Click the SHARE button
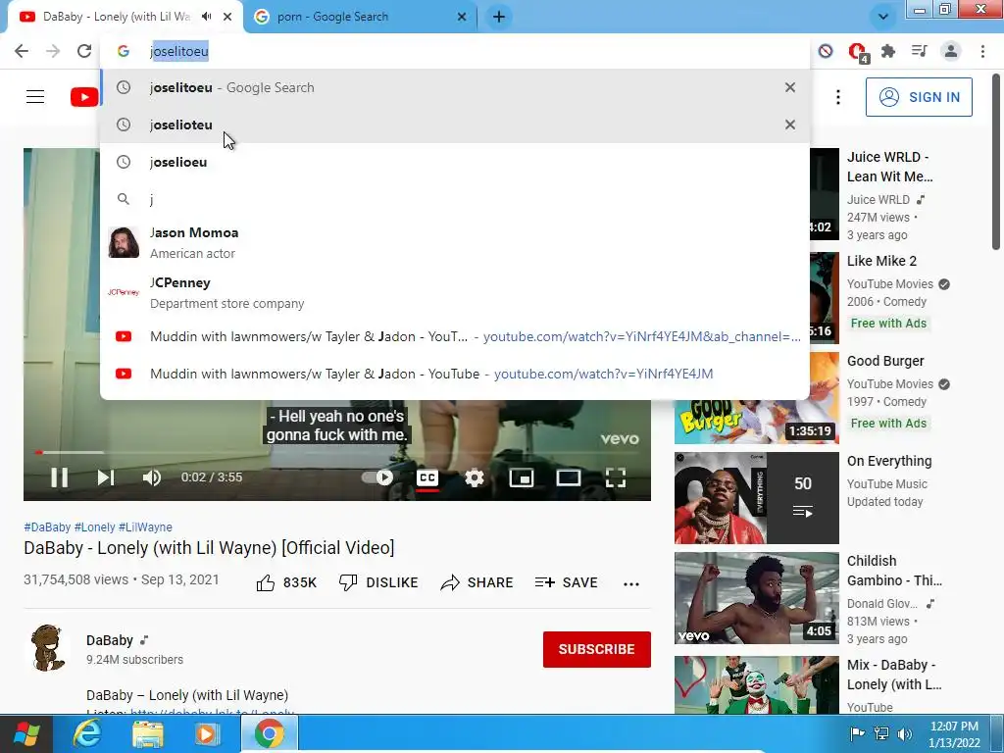This screenshot has height=753, width=1004. (x=477, y=582)
